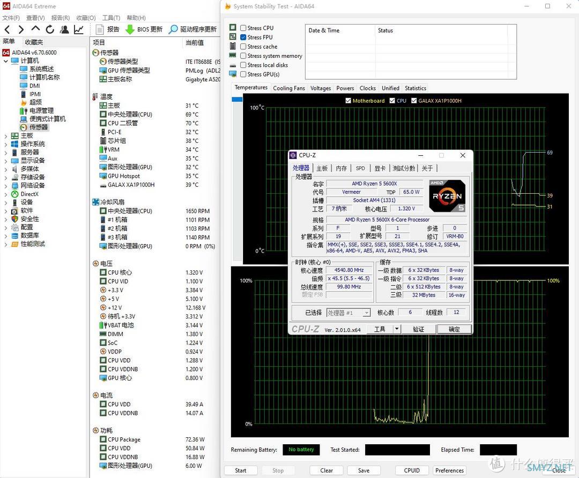This screenshot has width=579, height=478.
Task: Click the 报告 report toolbar icon
Action: (99, 29)
